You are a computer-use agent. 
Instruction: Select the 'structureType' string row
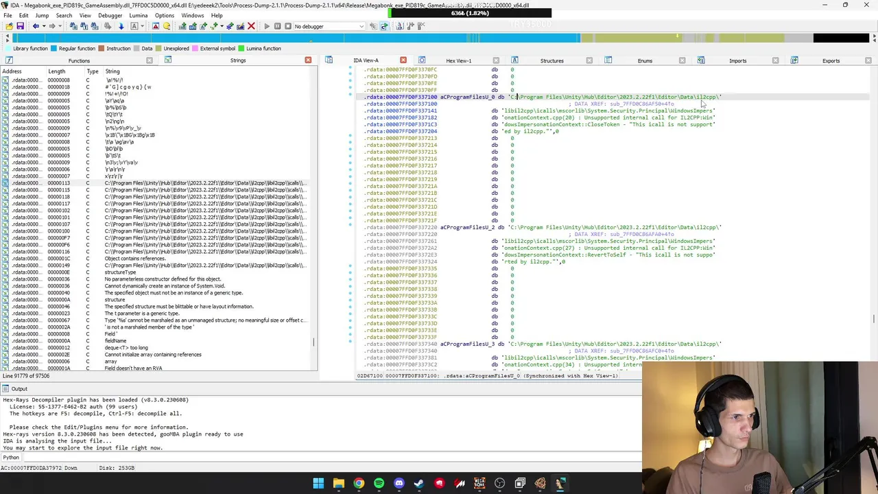click(x=154, y=272)
